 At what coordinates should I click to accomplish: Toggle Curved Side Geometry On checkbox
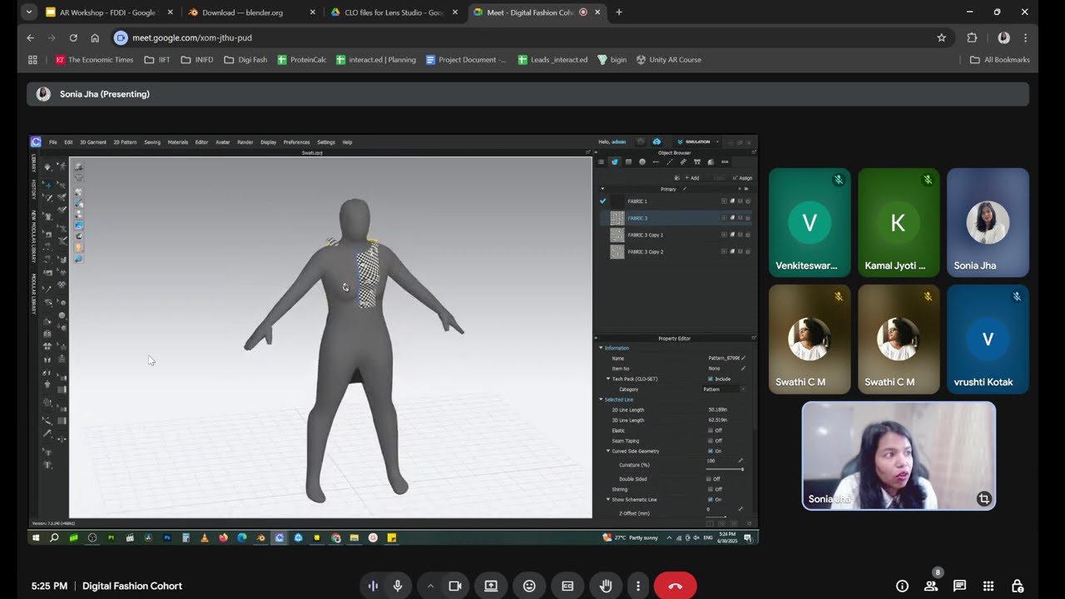pos(710,451)
